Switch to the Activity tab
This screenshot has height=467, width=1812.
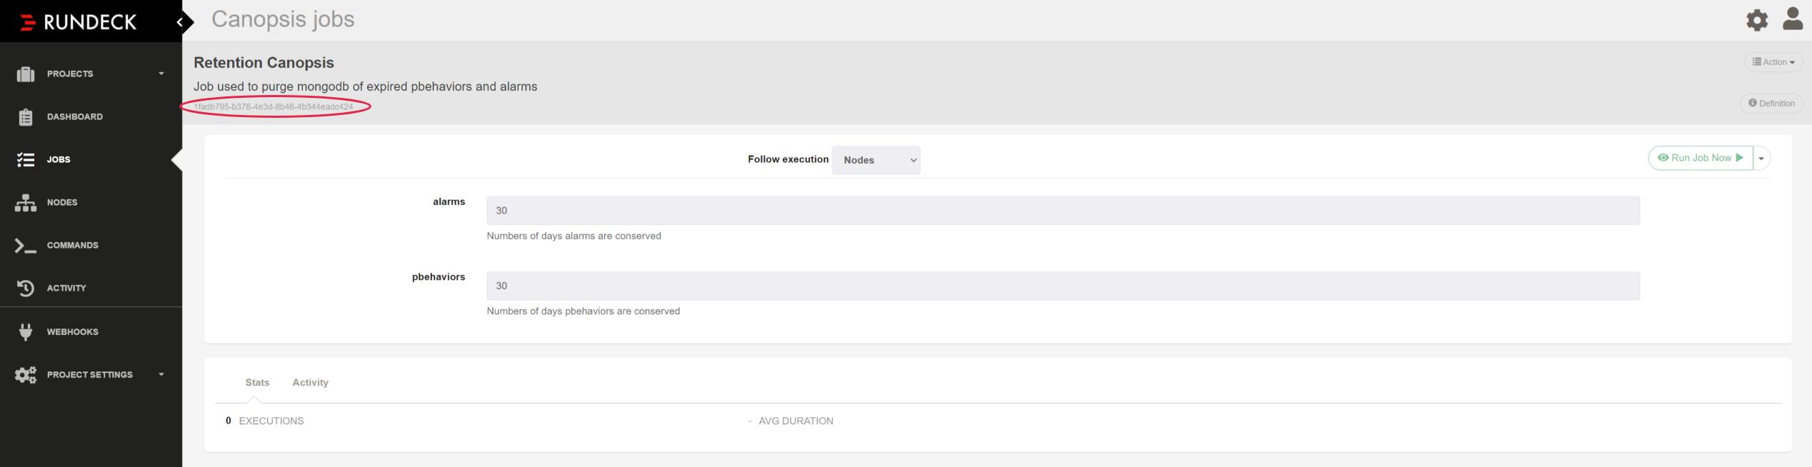pos(310,383)
